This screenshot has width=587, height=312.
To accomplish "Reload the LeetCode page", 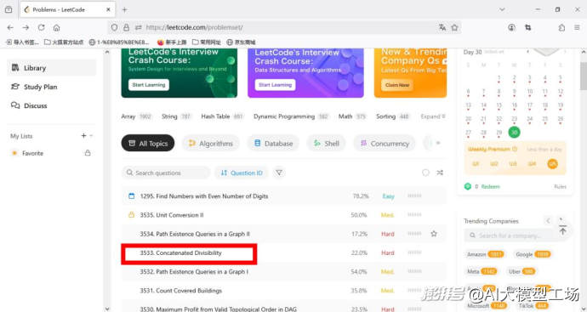I will pyautogui.click(x=41, y=27).
